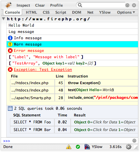The image size is (140, 152).
Task: Click the search magnifier icon
Action: pyautogui.click(x=80, y=5)
